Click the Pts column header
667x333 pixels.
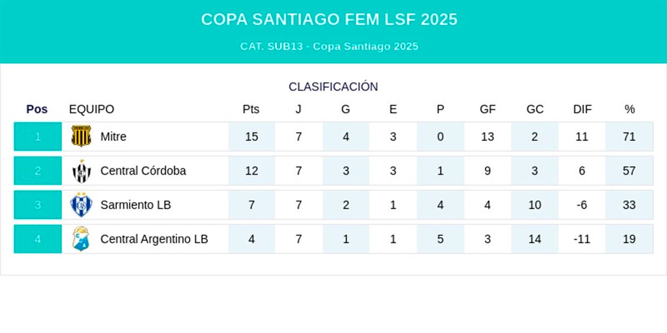click(251, 109)
